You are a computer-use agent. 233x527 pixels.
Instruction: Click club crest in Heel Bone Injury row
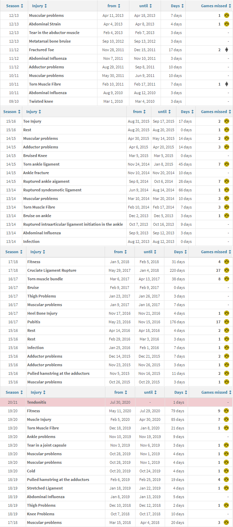226,313
